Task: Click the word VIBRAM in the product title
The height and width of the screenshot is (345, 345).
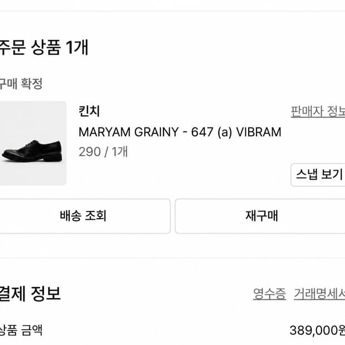Action: 259,132
